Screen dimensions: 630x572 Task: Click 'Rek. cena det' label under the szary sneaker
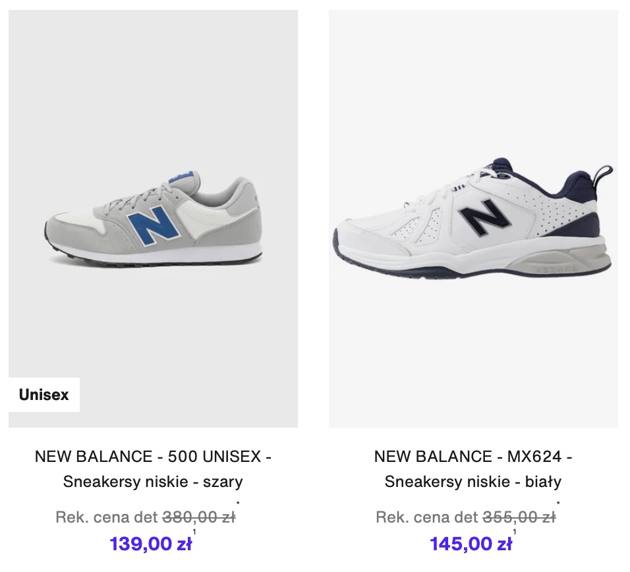point(107,517)
